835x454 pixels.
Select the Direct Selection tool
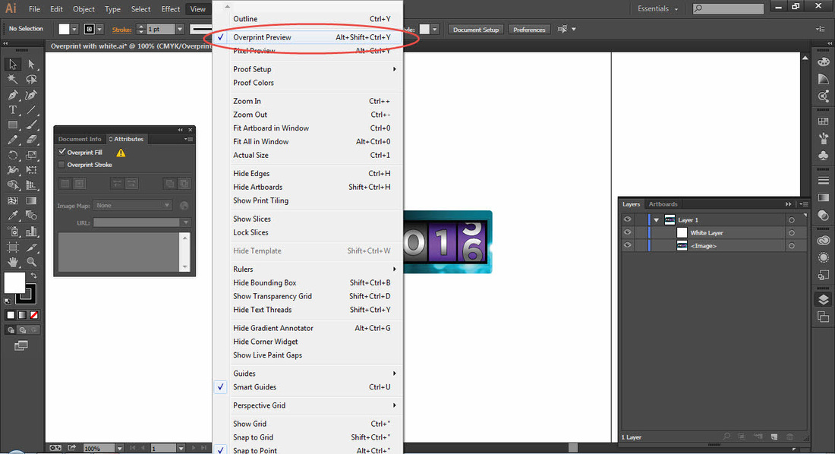click(x=31, y=65)
